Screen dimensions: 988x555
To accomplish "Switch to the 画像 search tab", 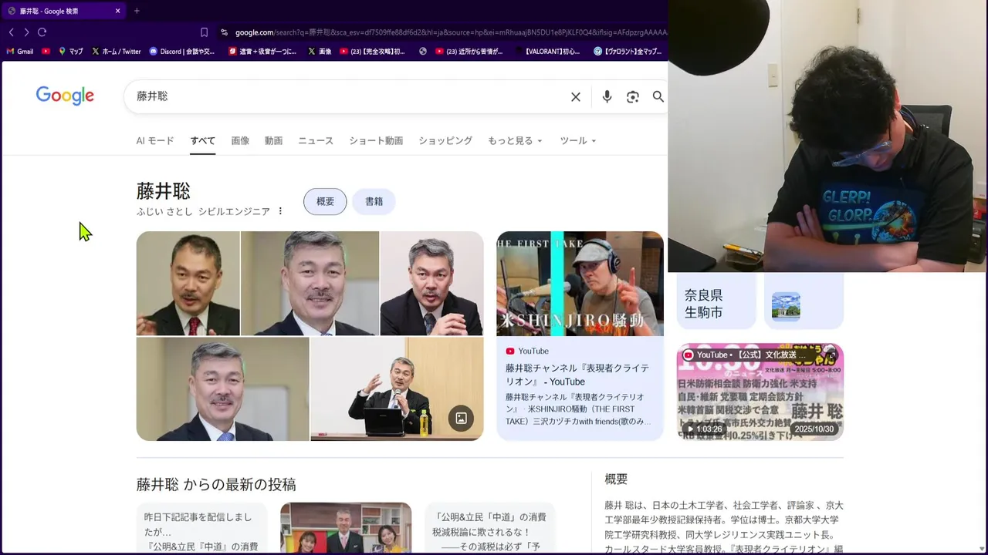I will click(240, 141).
